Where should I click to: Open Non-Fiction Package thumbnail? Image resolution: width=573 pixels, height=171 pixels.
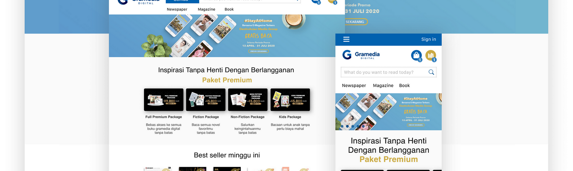(248, 100)
